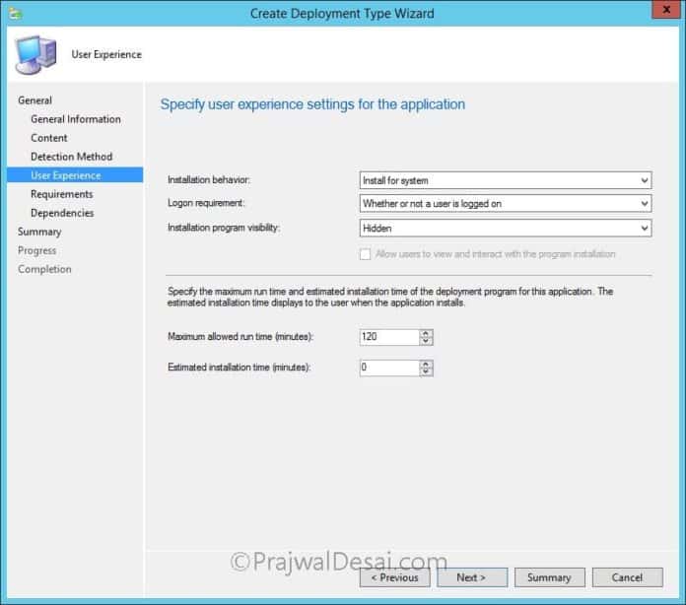
Task: Click the Summary button
Action: coord(550,577)
